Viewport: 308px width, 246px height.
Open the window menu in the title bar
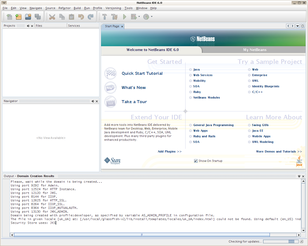tap(4, 3)
